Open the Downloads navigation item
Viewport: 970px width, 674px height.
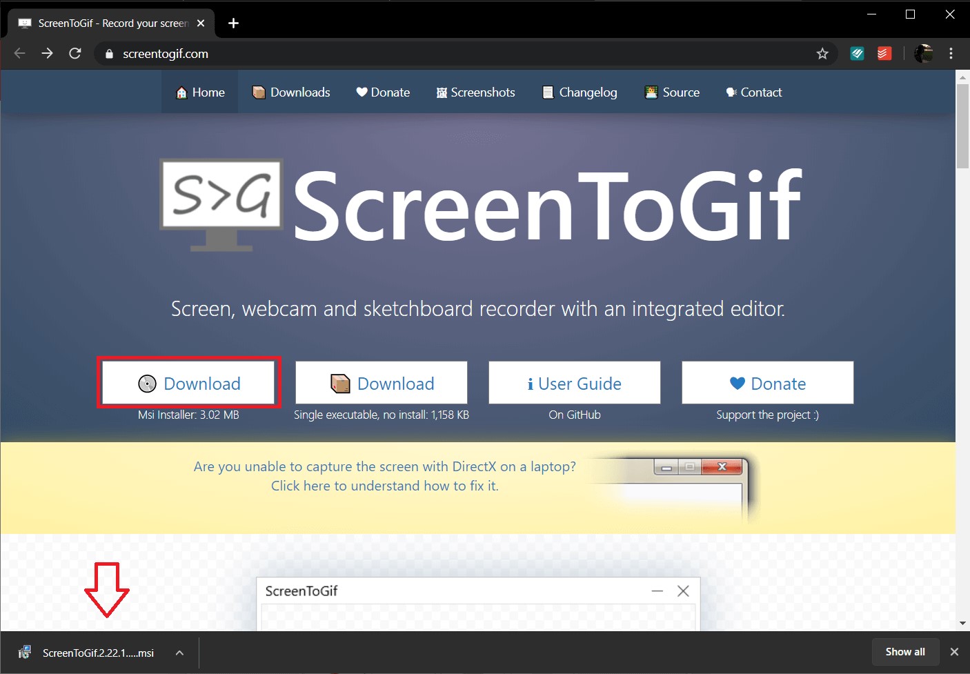(x=291, y=92)
